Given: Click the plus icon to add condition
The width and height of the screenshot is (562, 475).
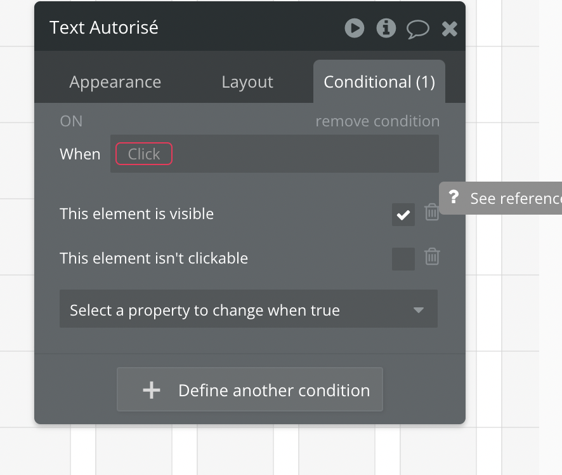Looking at the screenshot, I should tap(151, 391).
